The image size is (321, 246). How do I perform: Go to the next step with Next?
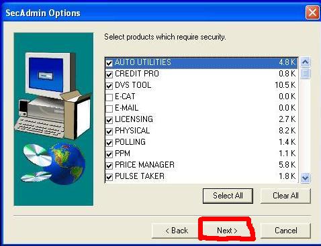pyautogui.click(x=227, y=231)
